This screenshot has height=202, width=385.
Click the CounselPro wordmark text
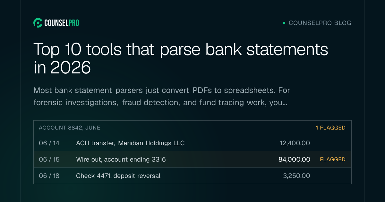click(62, 23)
